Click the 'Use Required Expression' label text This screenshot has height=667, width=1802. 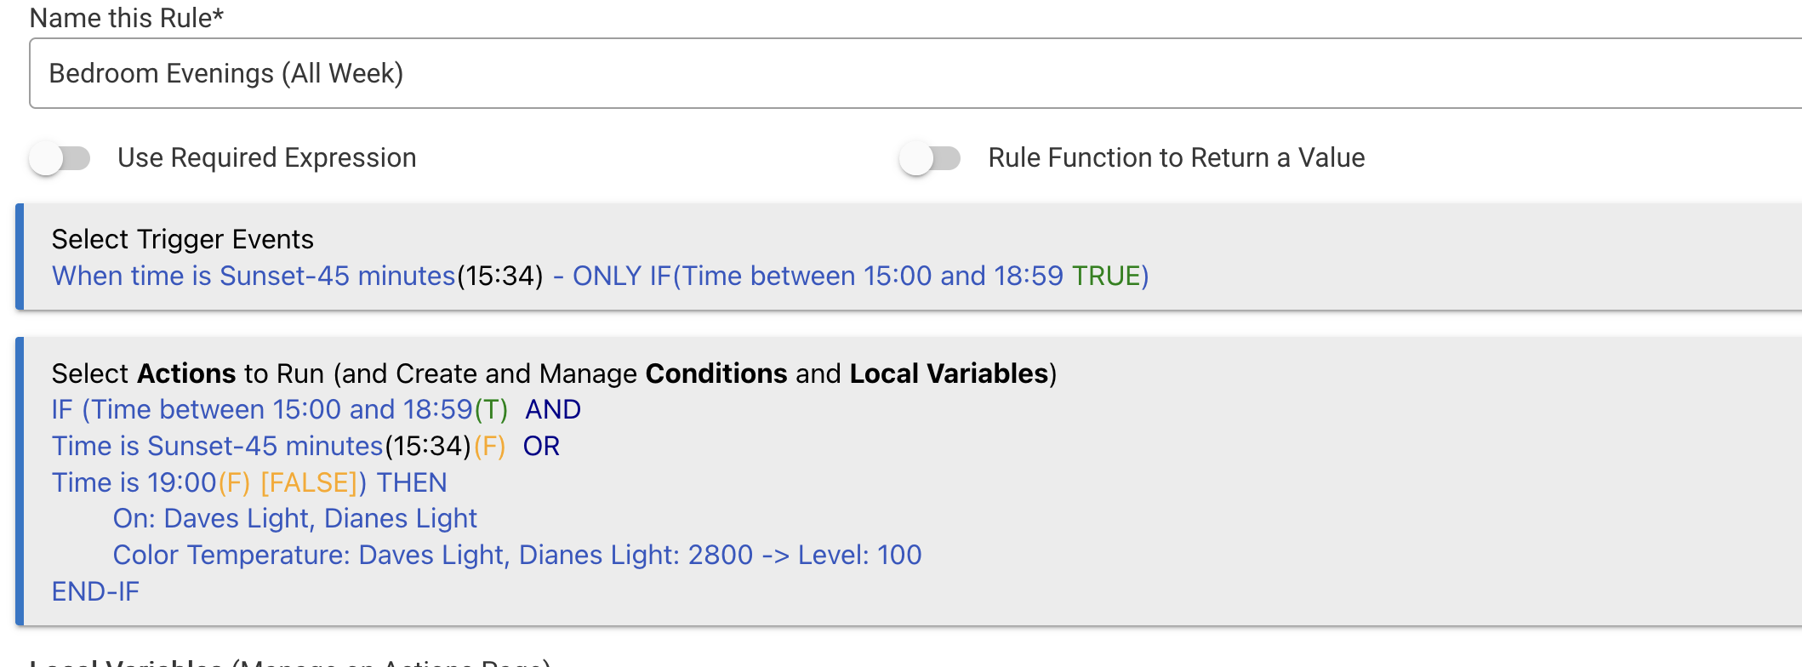[x=266, y=158]
